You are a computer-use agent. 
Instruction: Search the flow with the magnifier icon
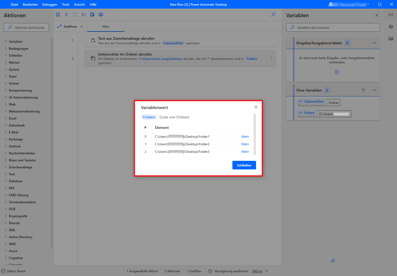click(273, 14)
